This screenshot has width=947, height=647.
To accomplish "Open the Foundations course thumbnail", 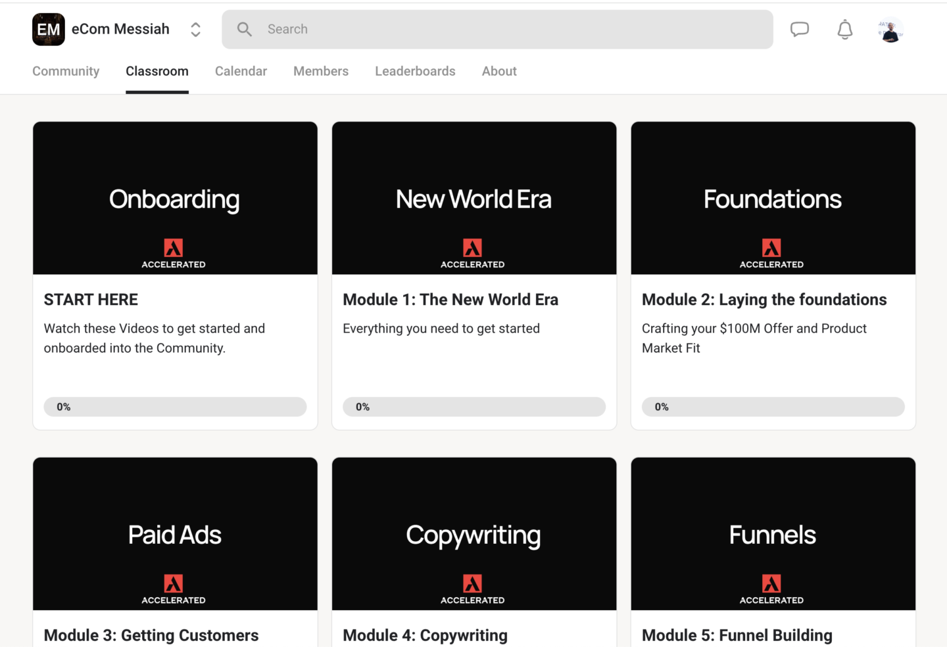I will click(x=773, y=198).
